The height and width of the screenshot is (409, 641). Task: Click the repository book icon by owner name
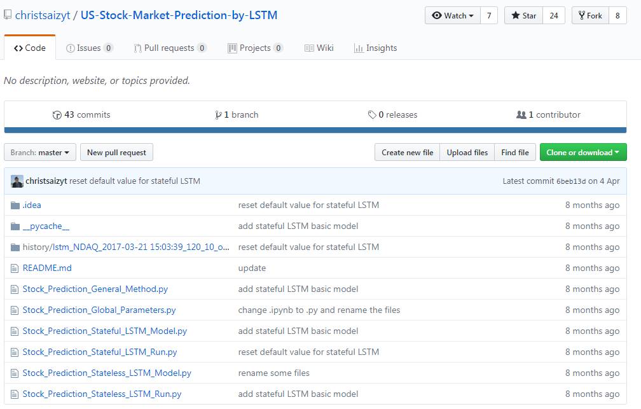point(8,15)
